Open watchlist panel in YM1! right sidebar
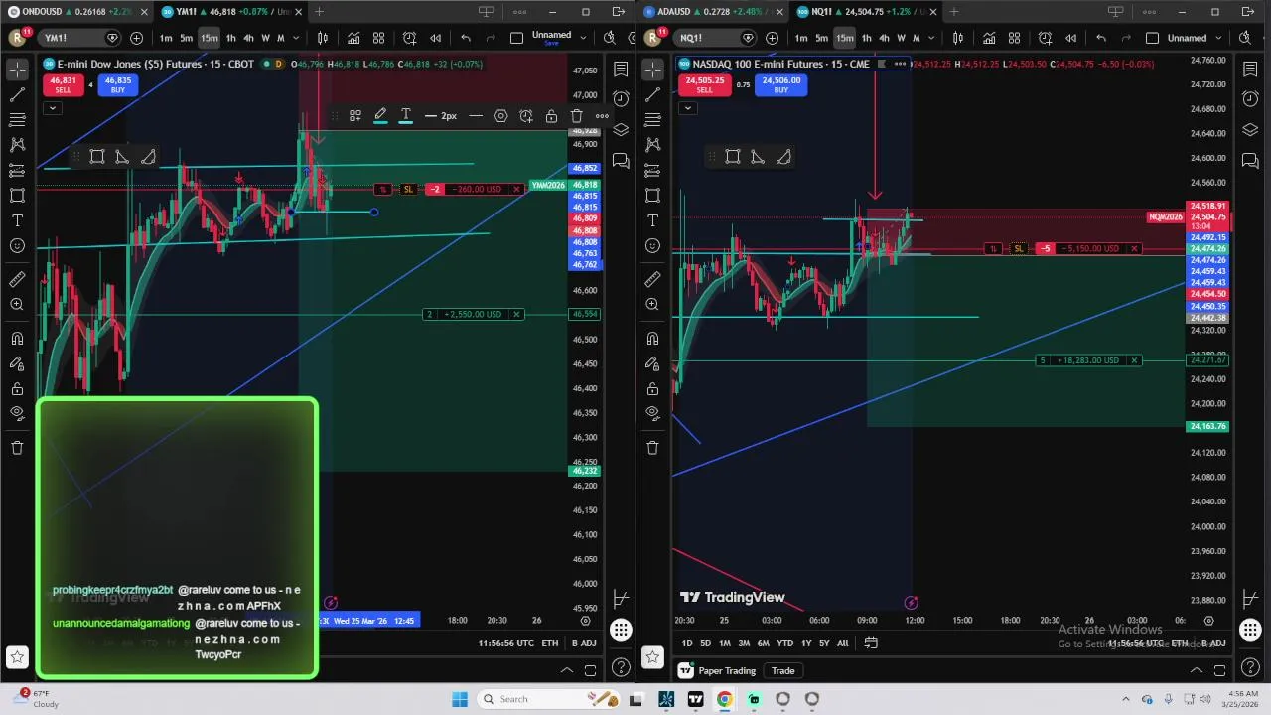Viewport: 1271px width, 715px height. (620, 70)
